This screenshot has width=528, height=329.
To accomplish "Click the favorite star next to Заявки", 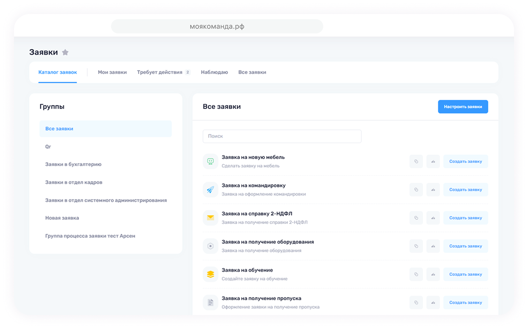I will click(65, 52).
